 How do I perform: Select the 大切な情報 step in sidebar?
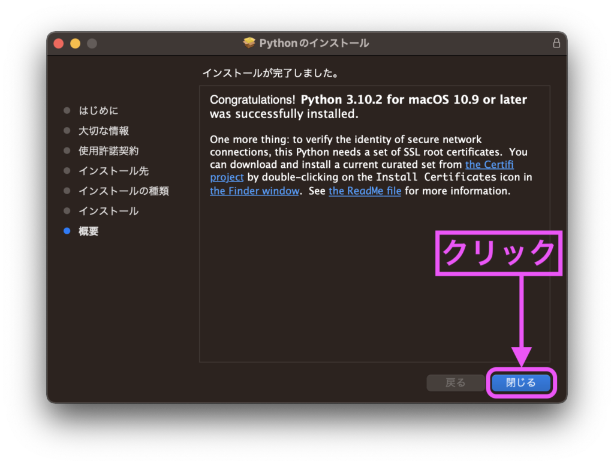click(x=104, y=131)
